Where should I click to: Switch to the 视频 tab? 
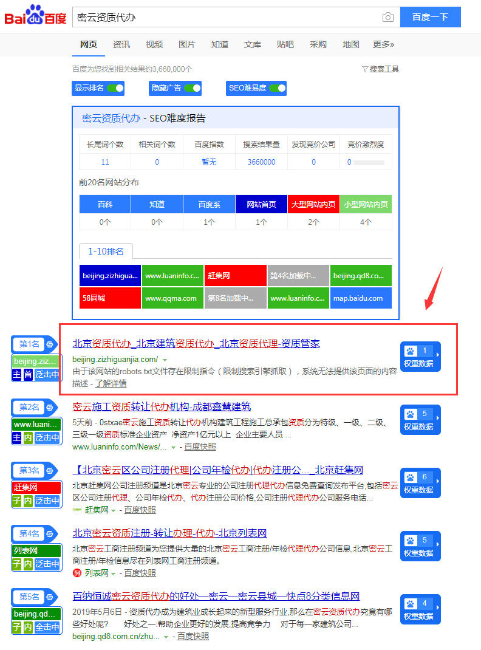(x=154, y=44)
